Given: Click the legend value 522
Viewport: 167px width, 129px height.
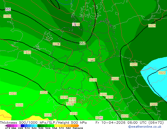Looking at the screenshot, I should coord(34,128).
